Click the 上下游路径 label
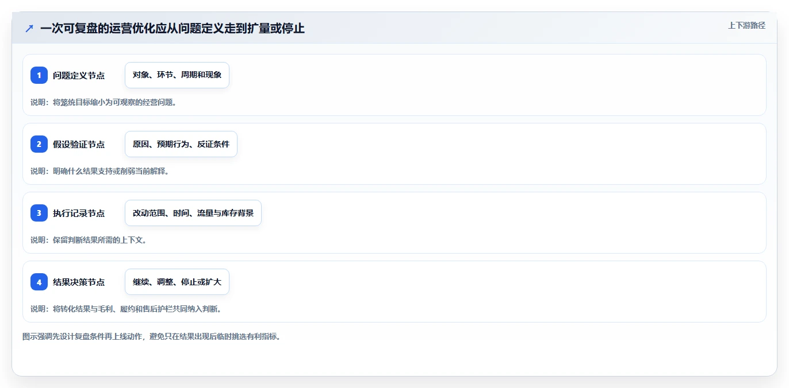This screenshot has width=789, height=388. pos(746,25)
